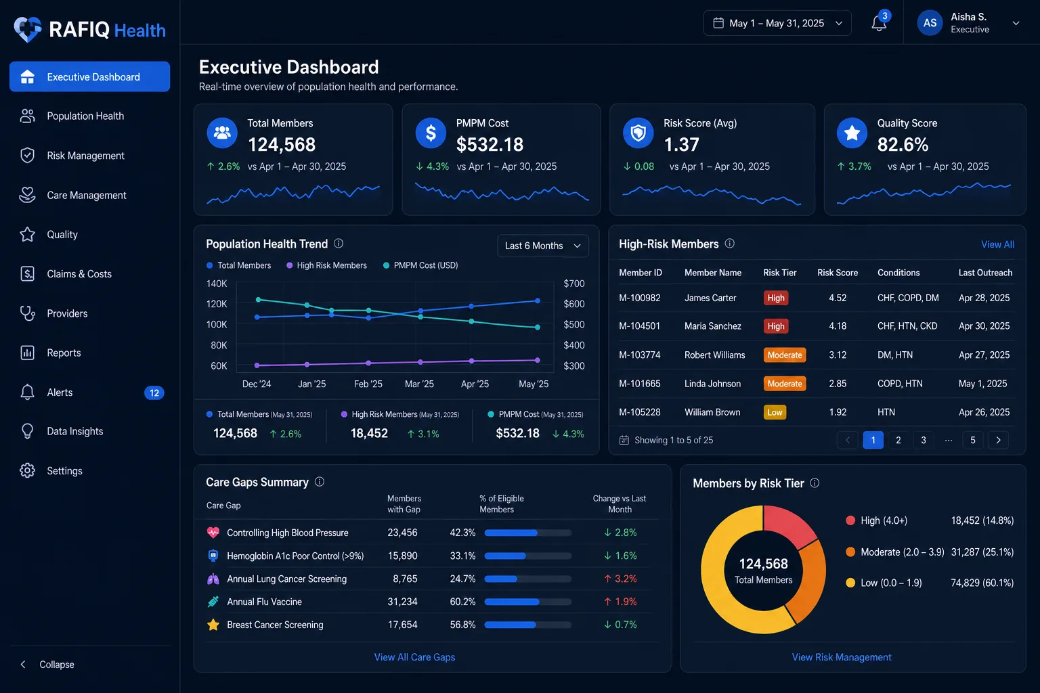Show info for Population Health Trend
Screen dimensions: 1040x693
[339, 244]
